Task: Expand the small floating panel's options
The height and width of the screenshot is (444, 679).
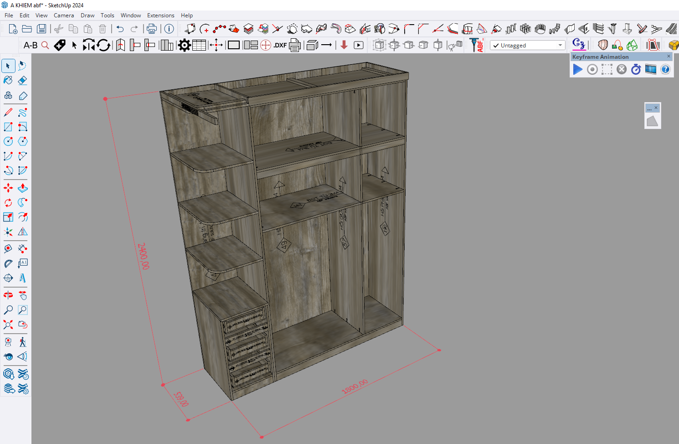Action: (649, 108)
